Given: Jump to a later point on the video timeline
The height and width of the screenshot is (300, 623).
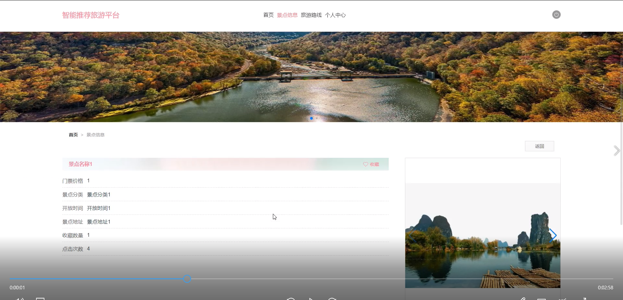Looking at the screenshot, I should [402, 279].
